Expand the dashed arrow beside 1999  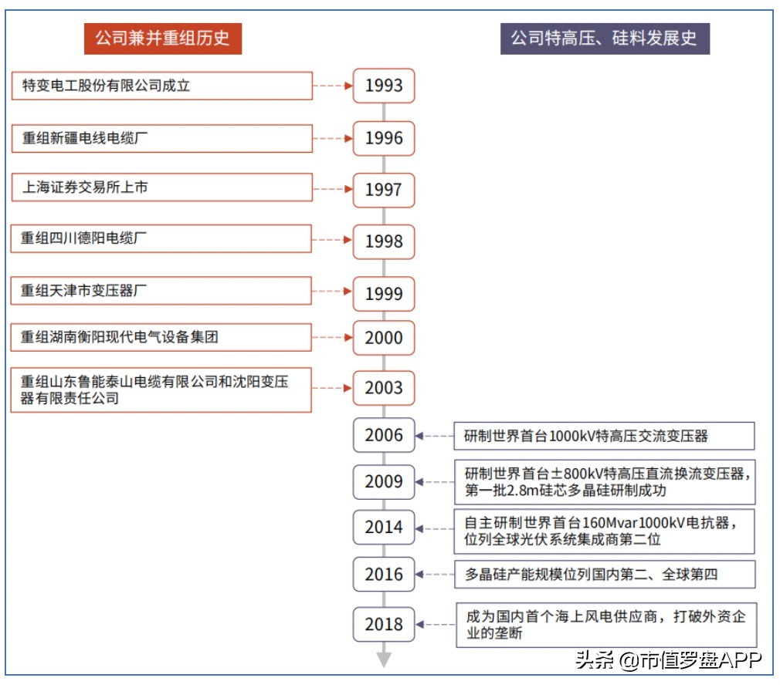(331, 293)
